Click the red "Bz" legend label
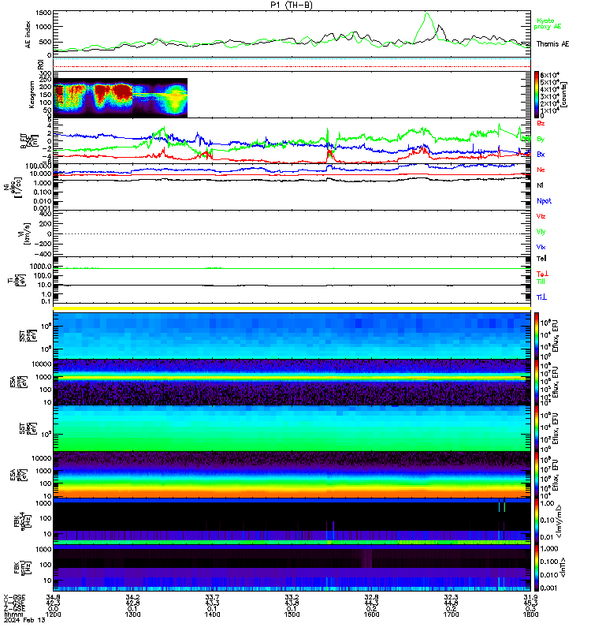 click(x=541, y=123)
